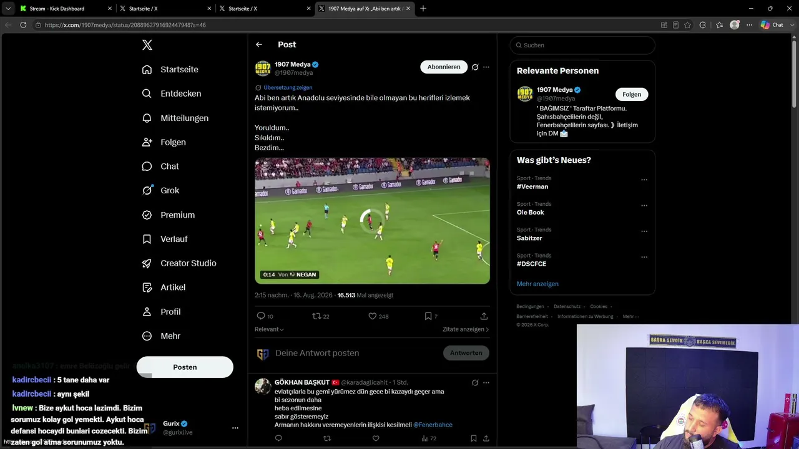
Task: Like the 1907 Medya post
Action: tap(373, 316)
